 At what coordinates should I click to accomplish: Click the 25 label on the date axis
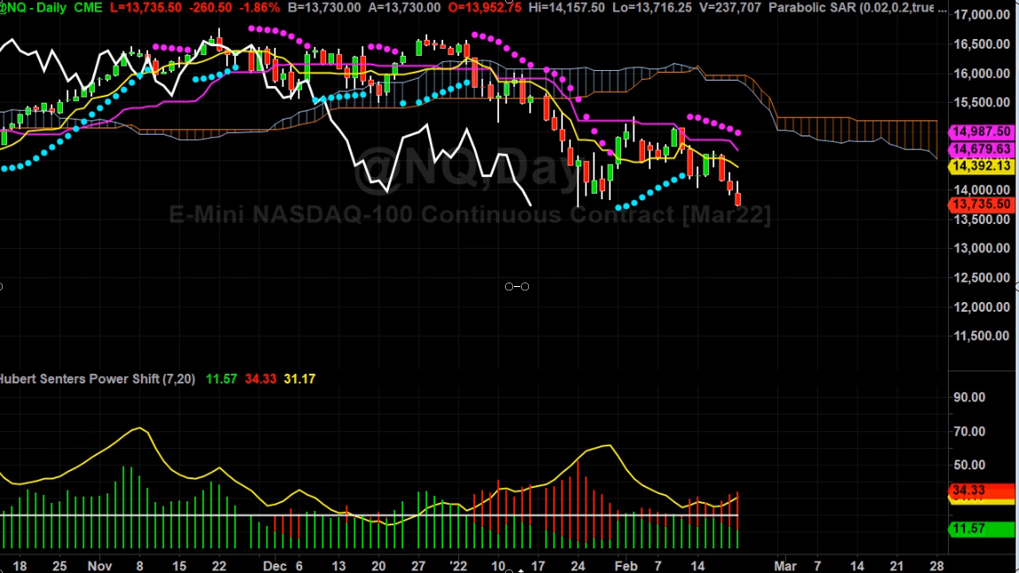pos(59,566)
